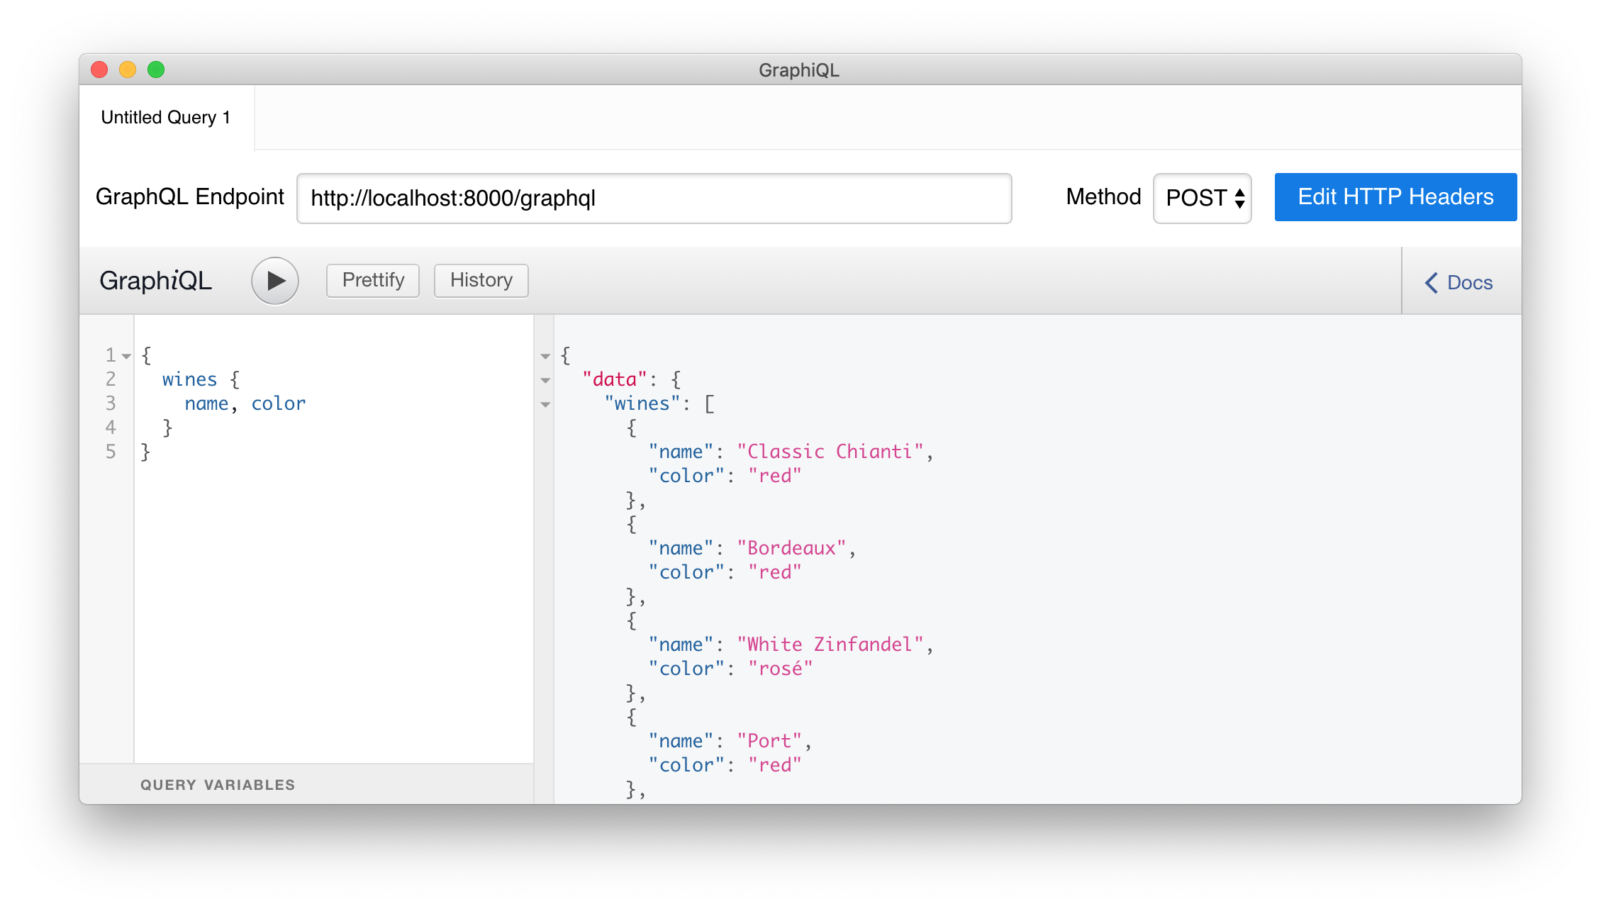
Task: Open the query History panel
Action: click(x=481, y=281)
